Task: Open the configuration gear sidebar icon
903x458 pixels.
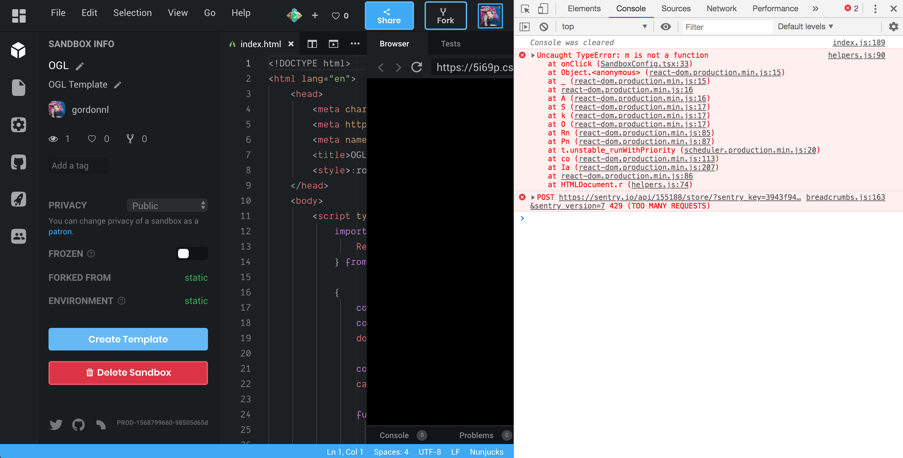Action: click(18, 125)
